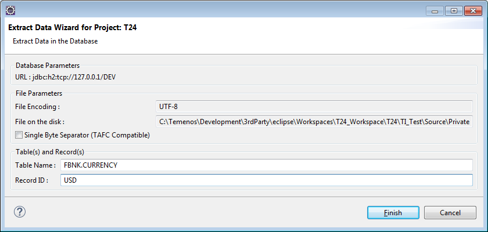Focus the Table Name field with FBNK.CURRENCY
The image size is (488, 232).
point(266,165)
